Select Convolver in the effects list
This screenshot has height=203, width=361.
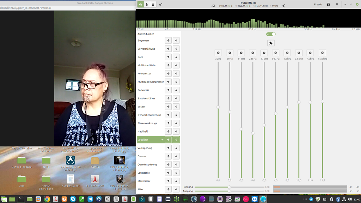pos(144,90)
